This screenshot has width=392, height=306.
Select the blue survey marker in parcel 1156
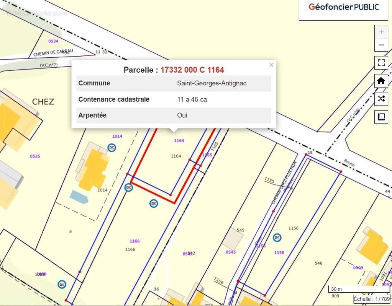pyautogui.click(x=277, y=238)
